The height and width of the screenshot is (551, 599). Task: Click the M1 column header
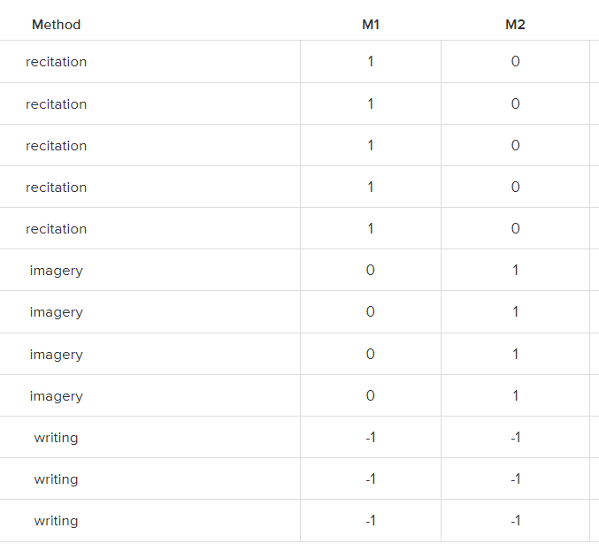[371, 25]
